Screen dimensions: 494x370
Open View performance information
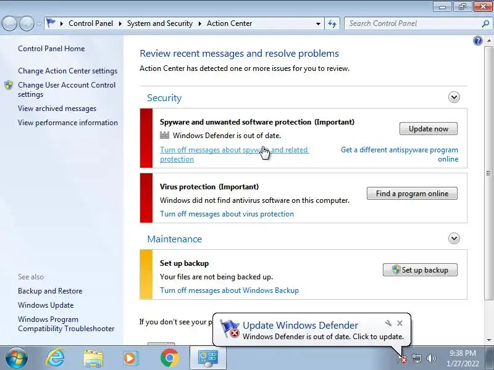tap(68, 123)
